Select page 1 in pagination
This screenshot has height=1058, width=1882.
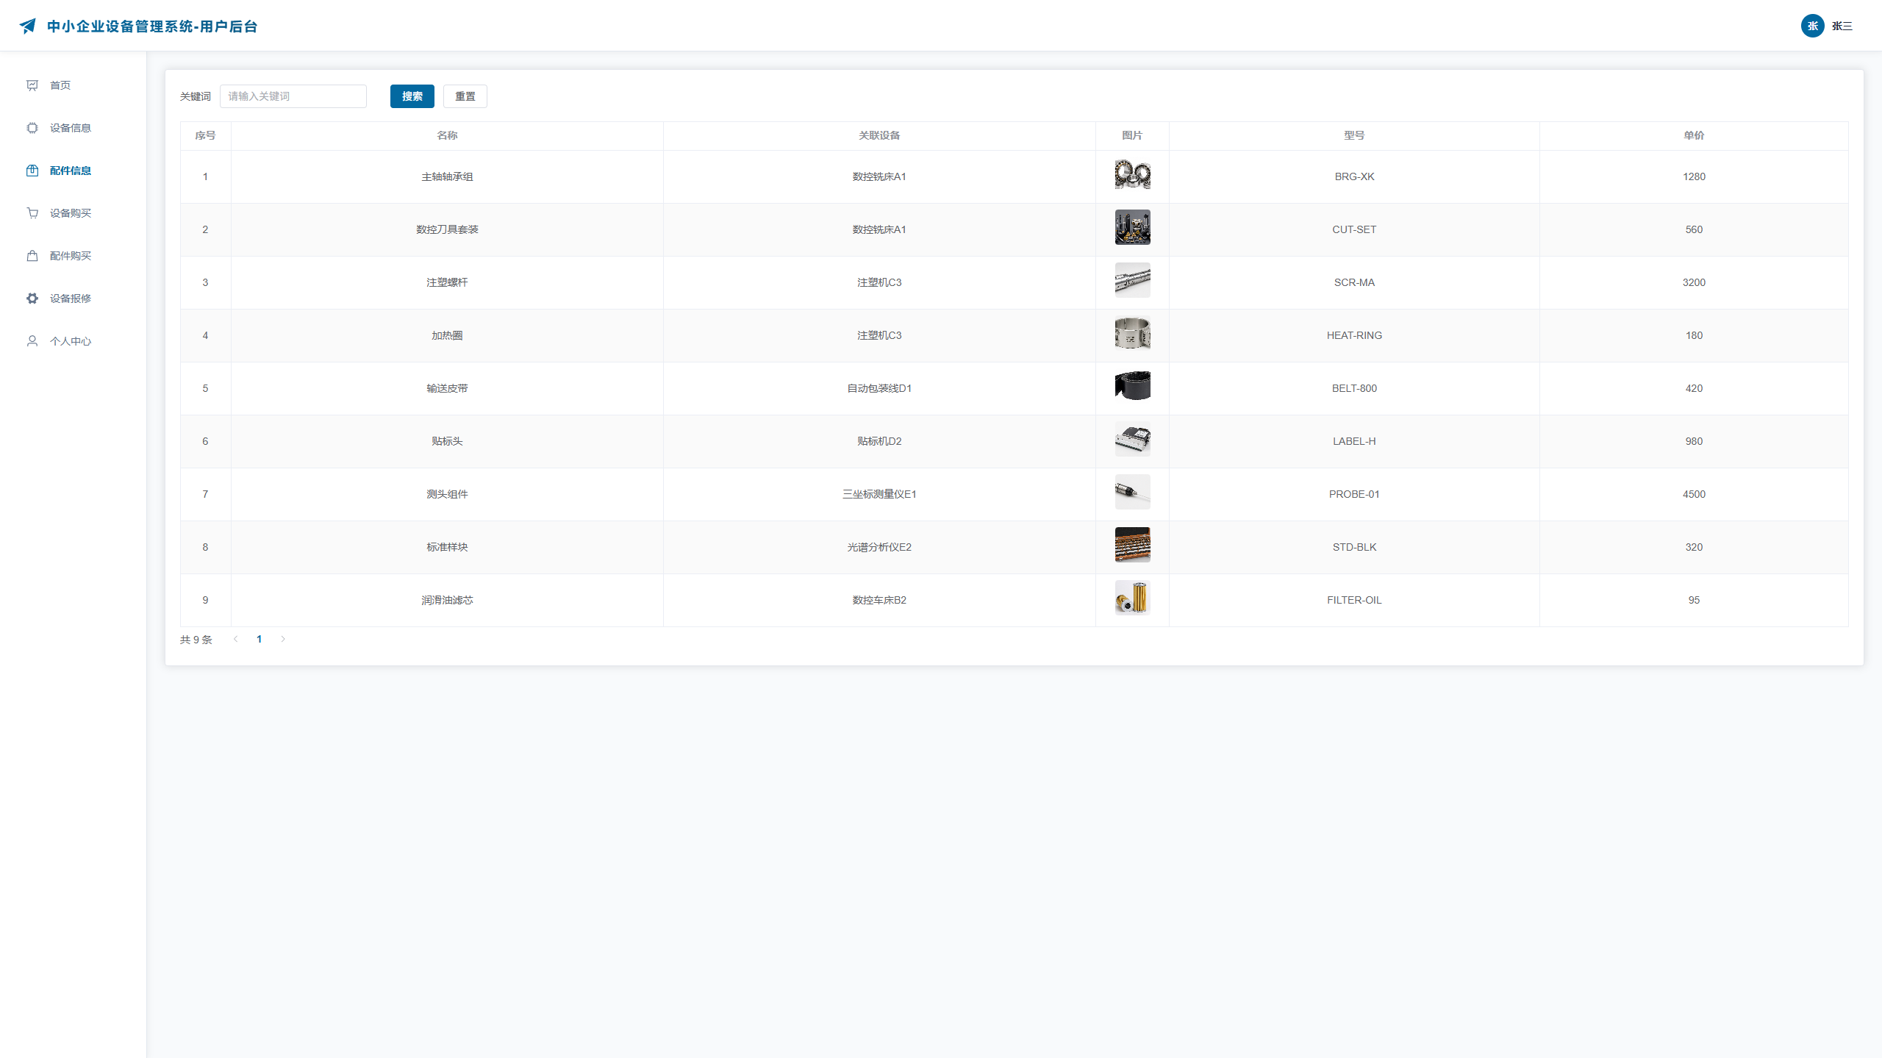point(259,639)
